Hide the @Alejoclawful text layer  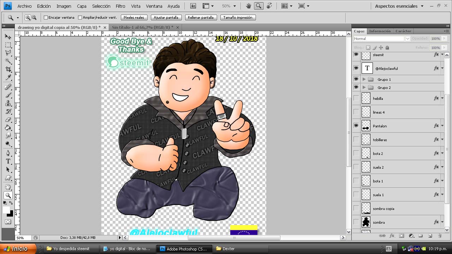coord(356,68)
